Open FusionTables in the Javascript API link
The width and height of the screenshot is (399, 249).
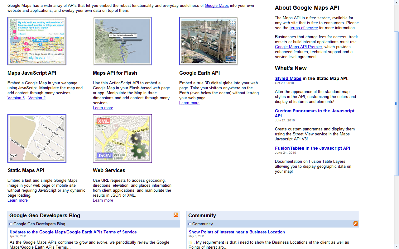pyautogui.click(x=312, y=148)
